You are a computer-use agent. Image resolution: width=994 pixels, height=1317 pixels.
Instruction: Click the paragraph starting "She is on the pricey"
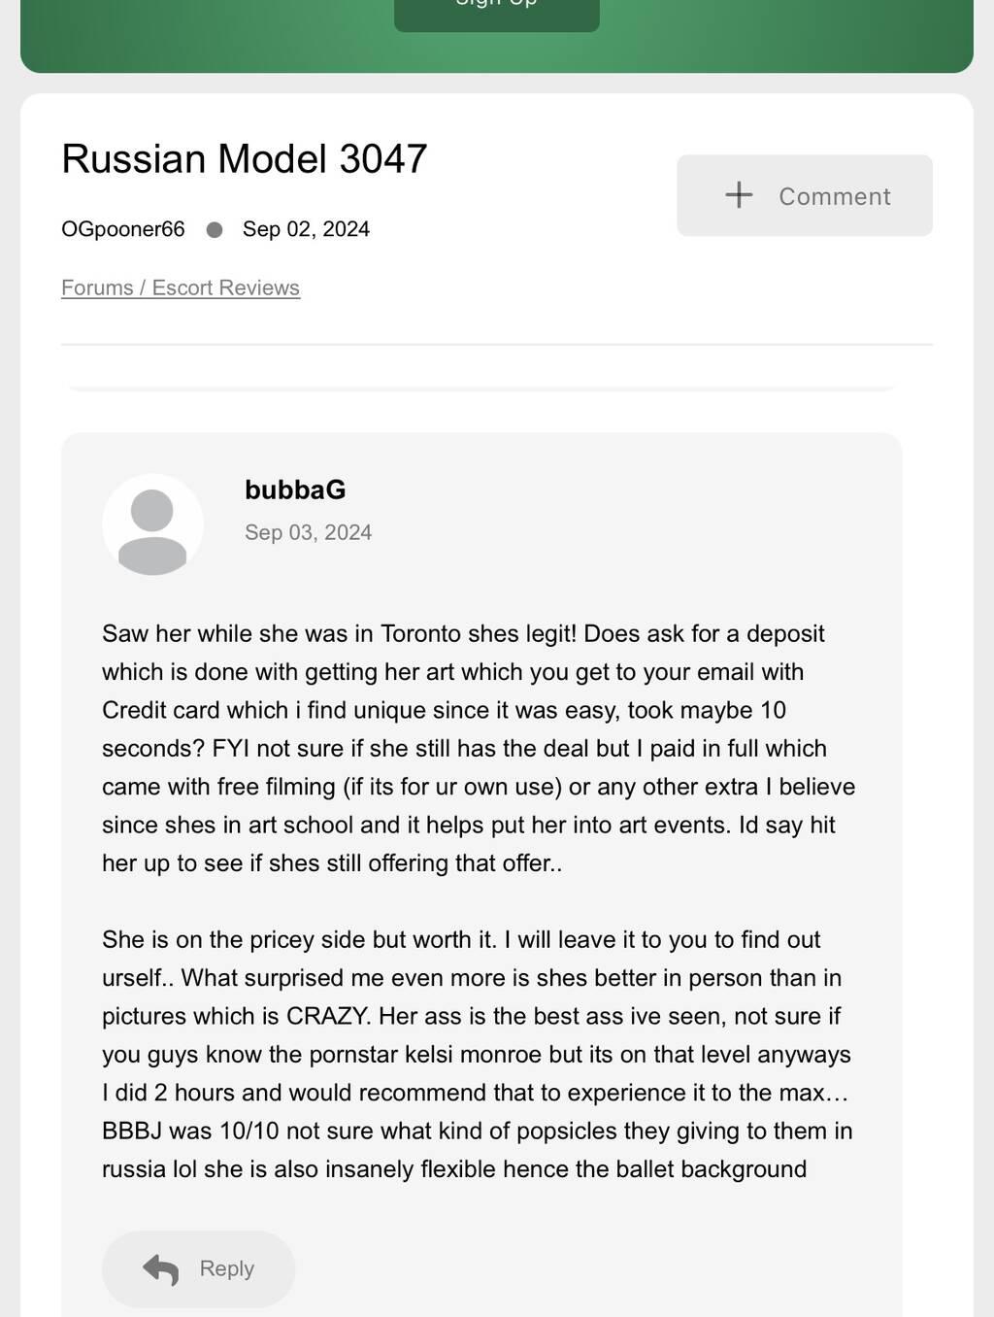[479, 1054]
